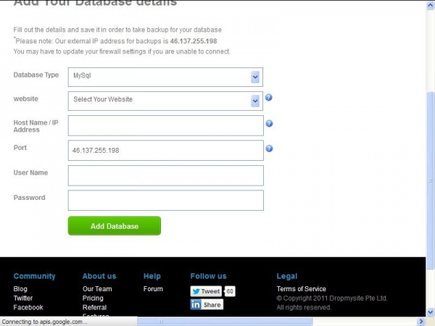The width and height of the screenshot is (435, 326).
Task: Click the About us footer heading
Action: (99, 276)
